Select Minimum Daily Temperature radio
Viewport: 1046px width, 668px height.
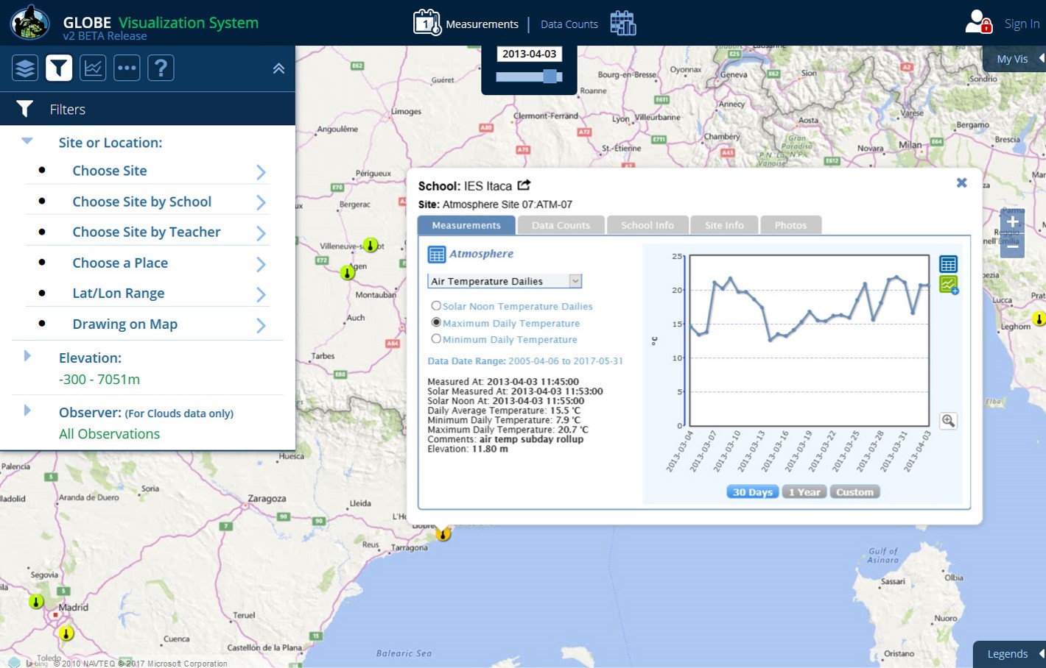(436, 339)
